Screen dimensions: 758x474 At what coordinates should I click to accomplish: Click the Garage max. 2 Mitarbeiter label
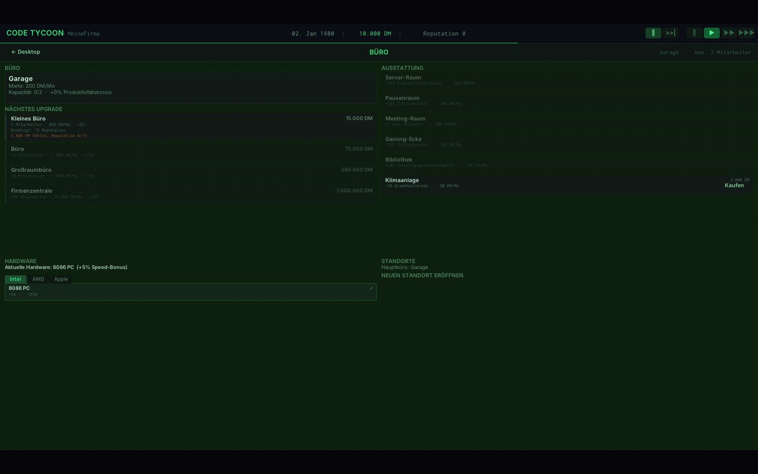[x=707, y=52]
